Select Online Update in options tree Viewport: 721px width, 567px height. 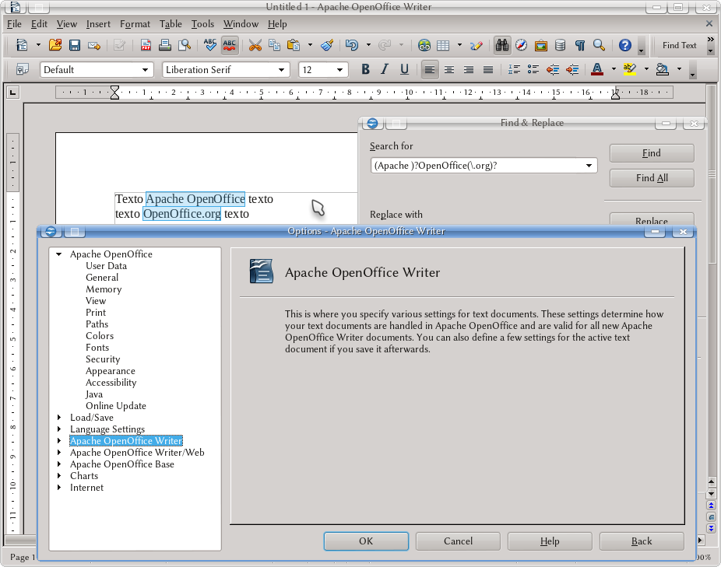[116, 406]
